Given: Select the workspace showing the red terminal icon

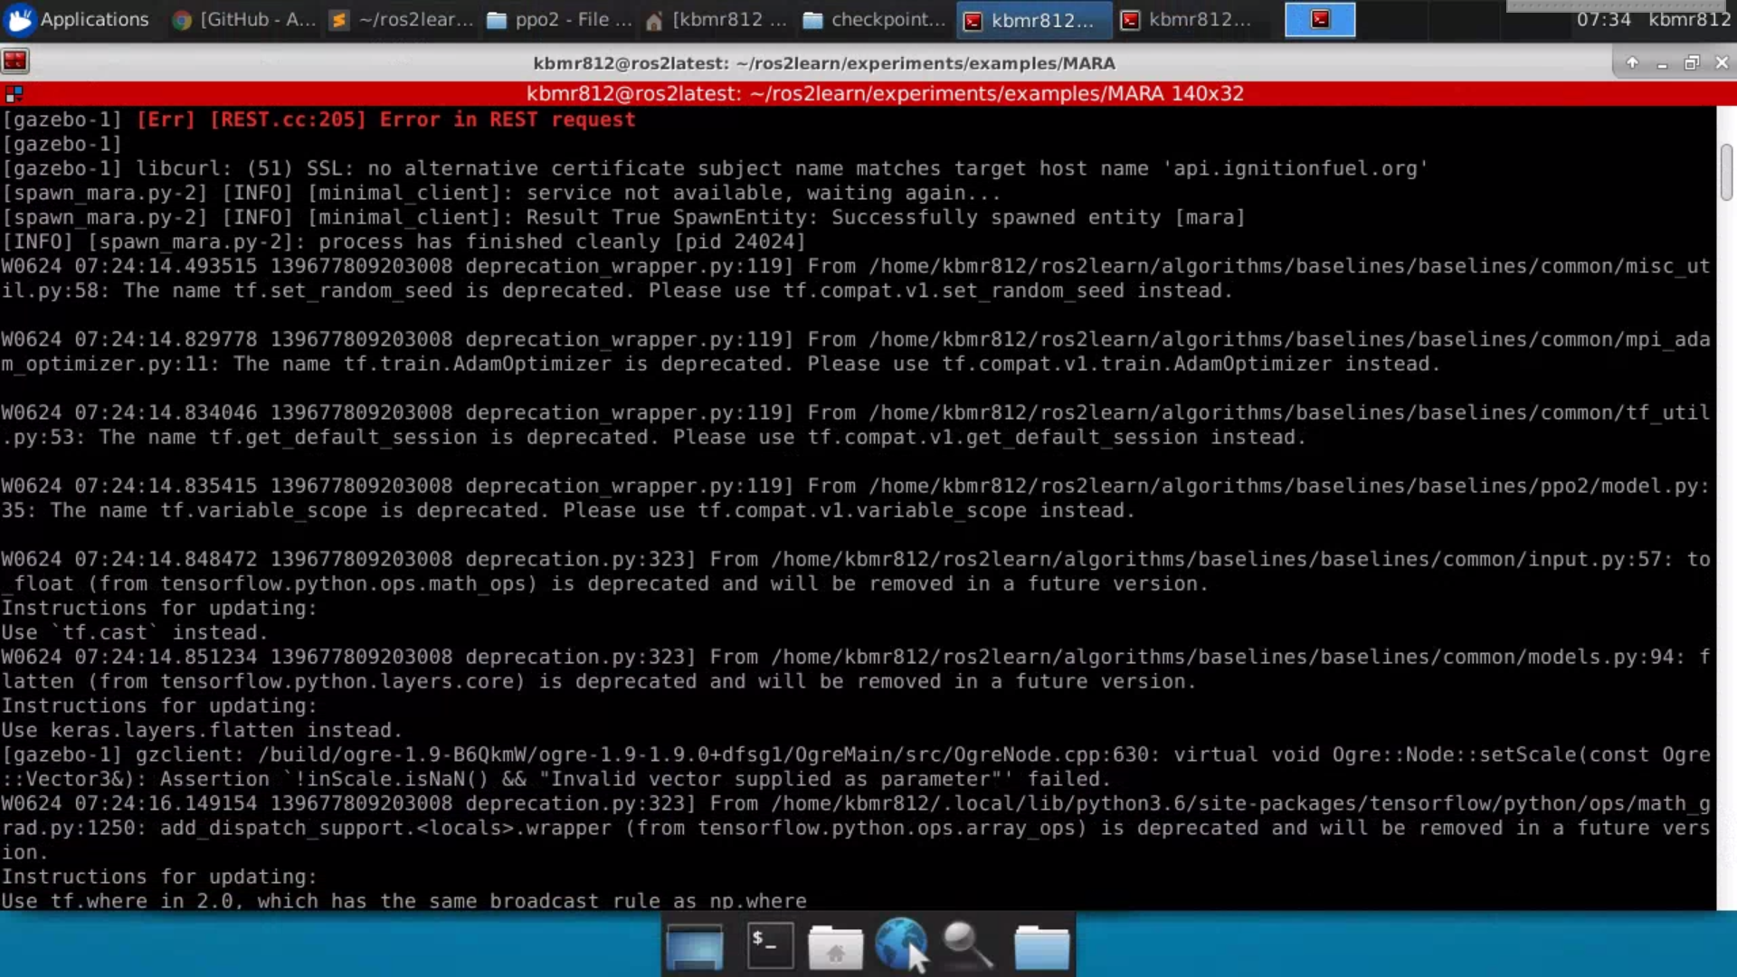Looking at the screenshot, I should (1320, 19).
